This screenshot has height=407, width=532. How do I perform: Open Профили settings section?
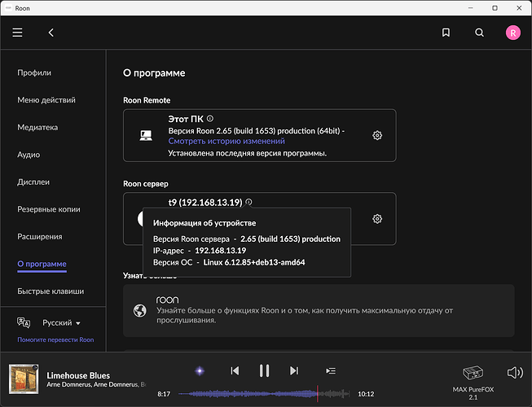[x=34, y=72]
